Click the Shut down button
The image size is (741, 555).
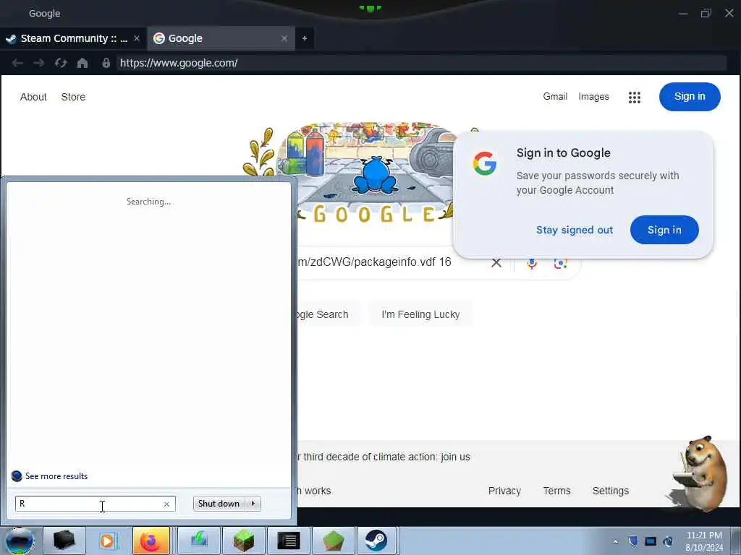pos(219,504)
